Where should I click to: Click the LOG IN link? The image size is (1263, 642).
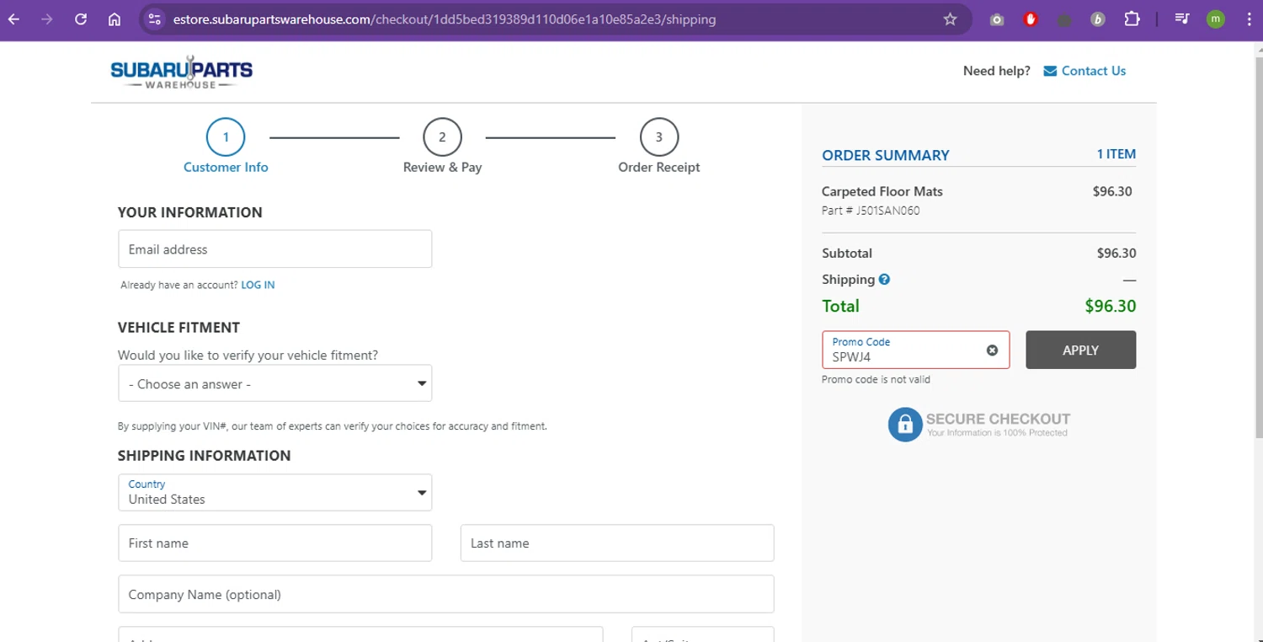point(258,285)
